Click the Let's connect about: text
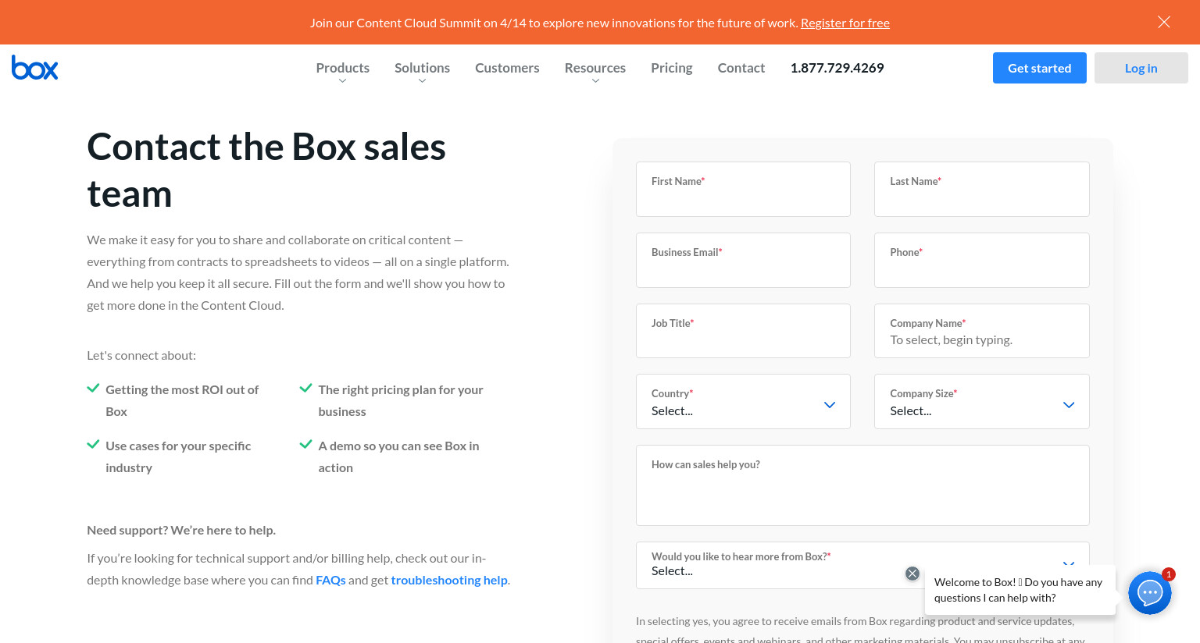 141,355
